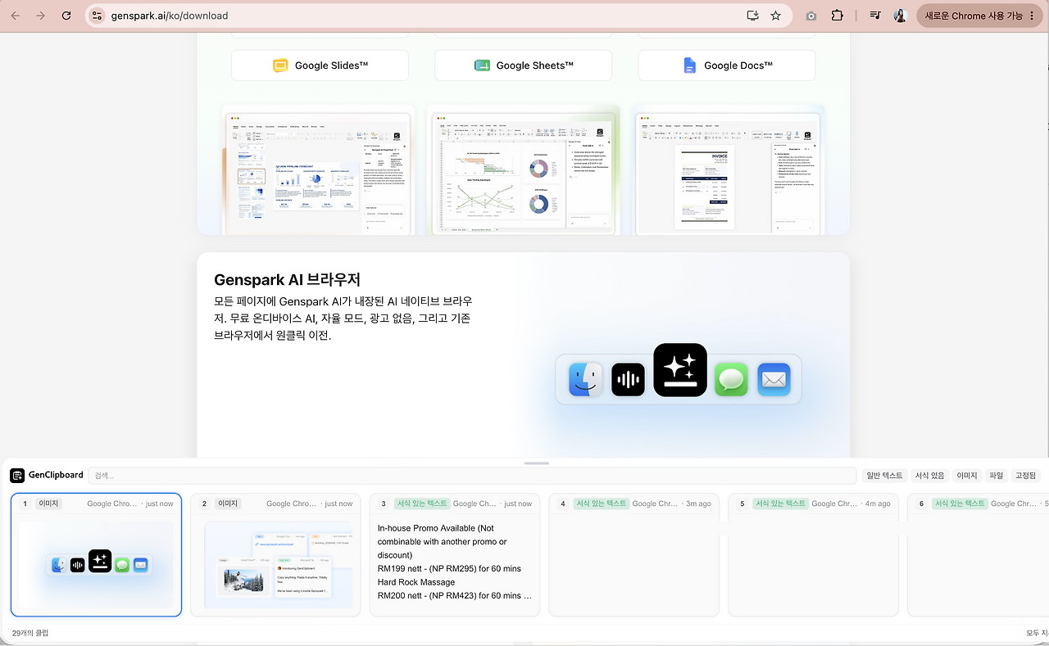This screenshot has width=1049, height=646.
Task: Click the camera screenshot extension icon
Action: coord(811,16)
